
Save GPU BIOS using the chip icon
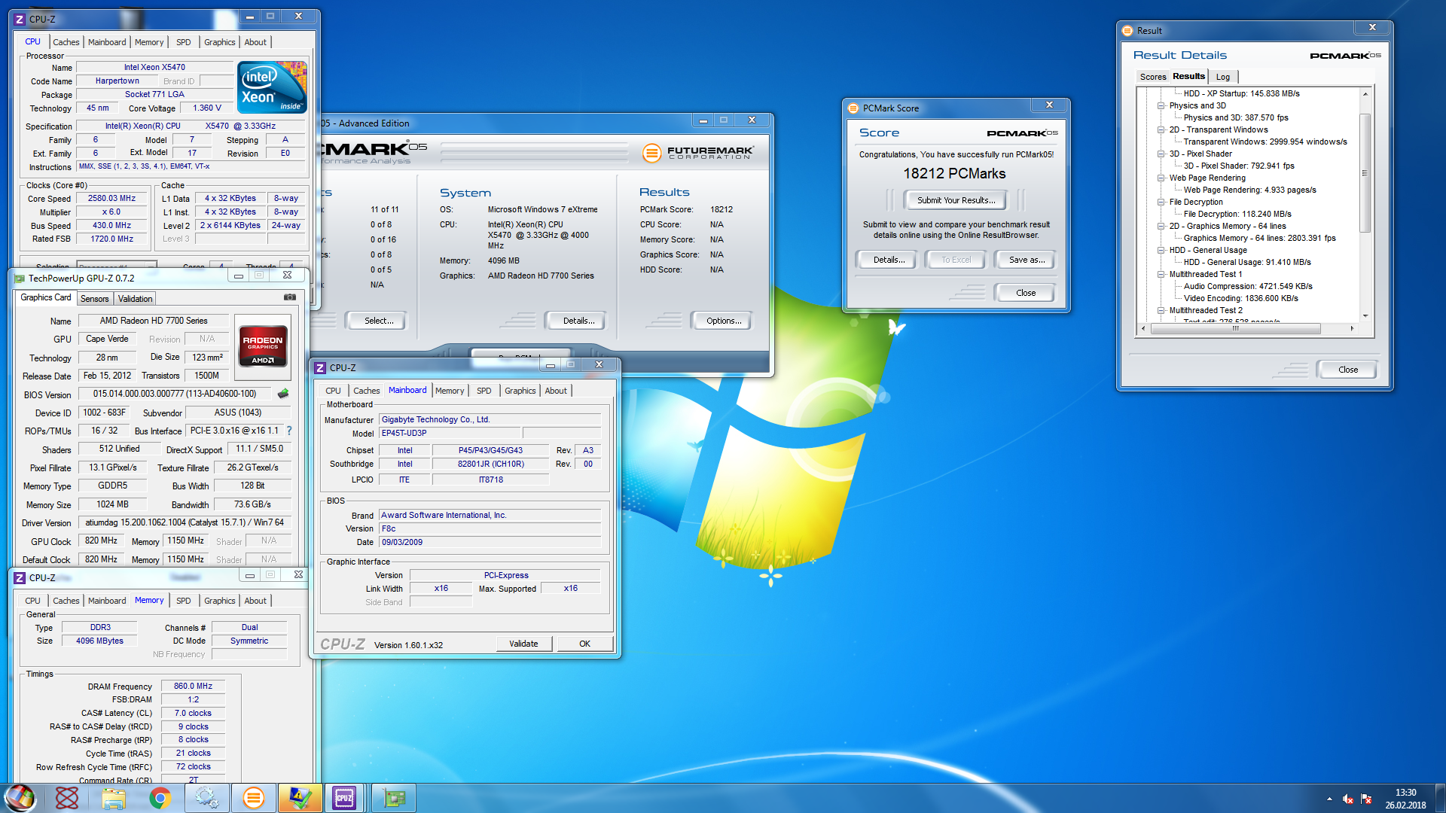[x=283, y=394]
